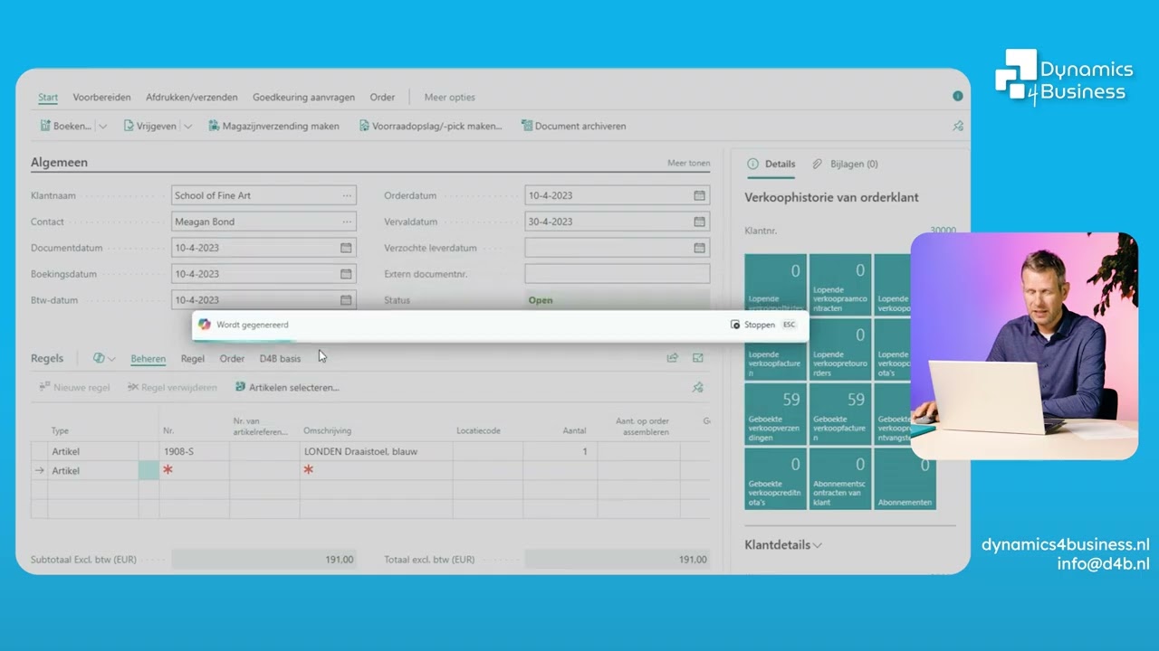This screenshot has height=651, width=1159.
Task: Click the Vrijgeven action
Action: point(149,126)
